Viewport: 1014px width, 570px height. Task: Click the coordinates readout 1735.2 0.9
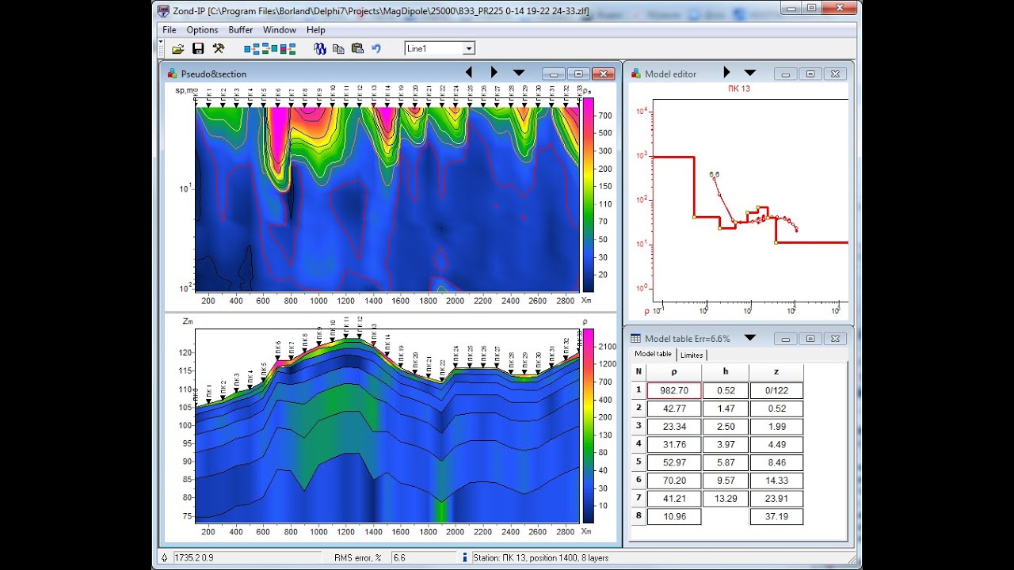click(248, 558)
